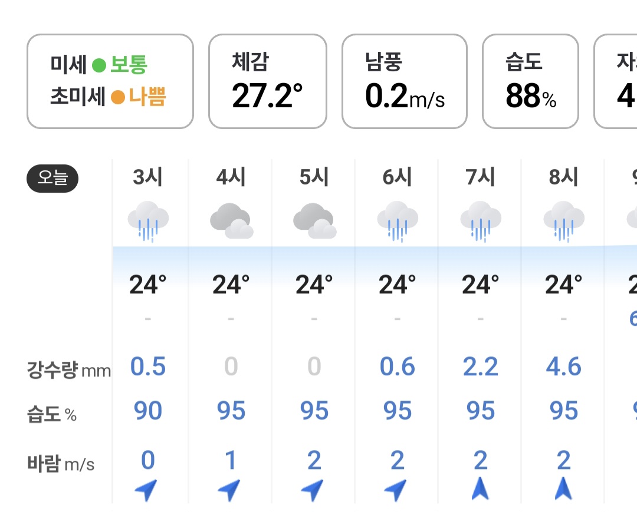Tap the wind direction arrow under 5시

(x=312, y=490)
